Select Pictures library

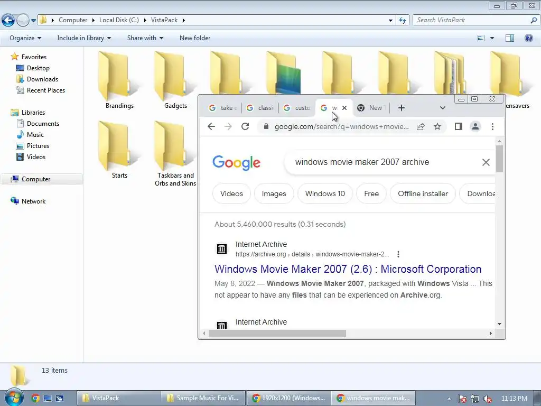tap(38, 146)
